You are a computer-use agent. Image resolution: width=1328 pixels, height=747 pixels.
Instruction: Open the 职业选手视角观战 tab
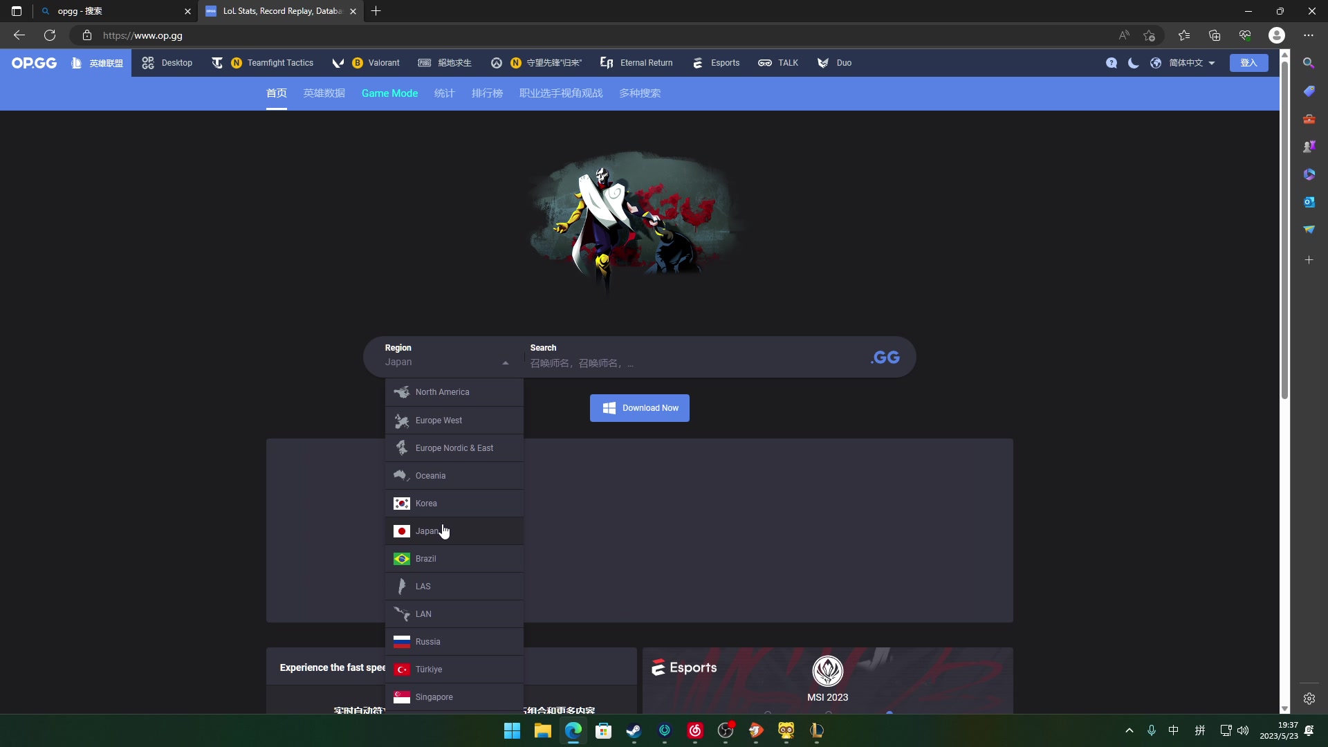[x=561, y=93]
